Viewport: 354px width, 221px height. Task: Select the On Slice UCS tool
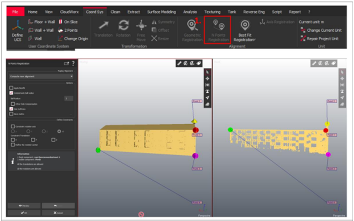click(68, 22)
